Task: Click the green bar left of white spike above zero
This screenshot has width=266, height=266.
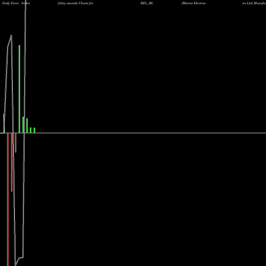Action: [x=23, y=125]
